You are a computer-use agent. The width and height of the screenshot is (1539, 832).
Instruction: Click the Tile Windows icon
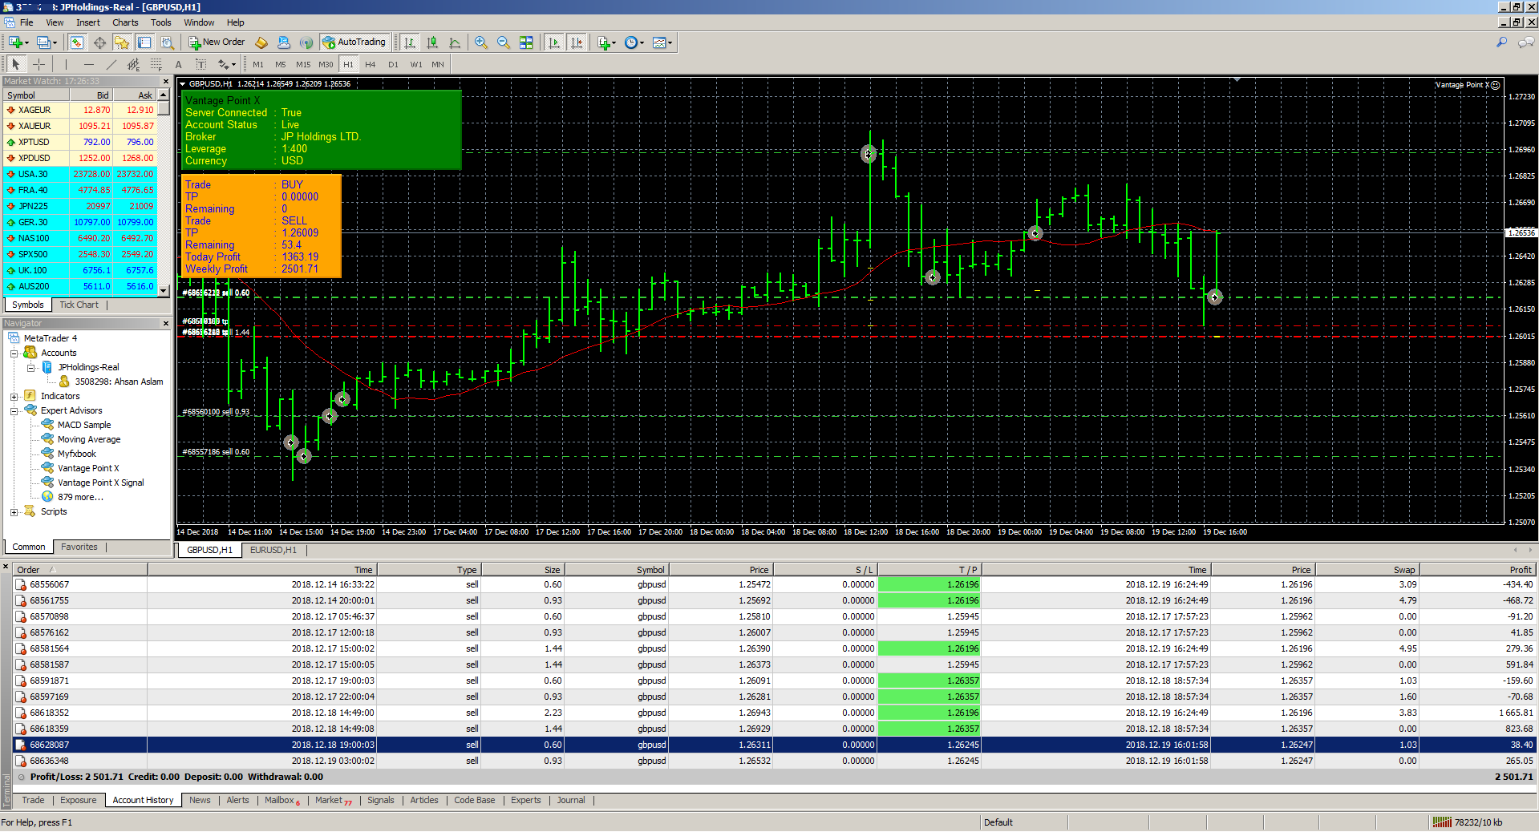(526, 42)
